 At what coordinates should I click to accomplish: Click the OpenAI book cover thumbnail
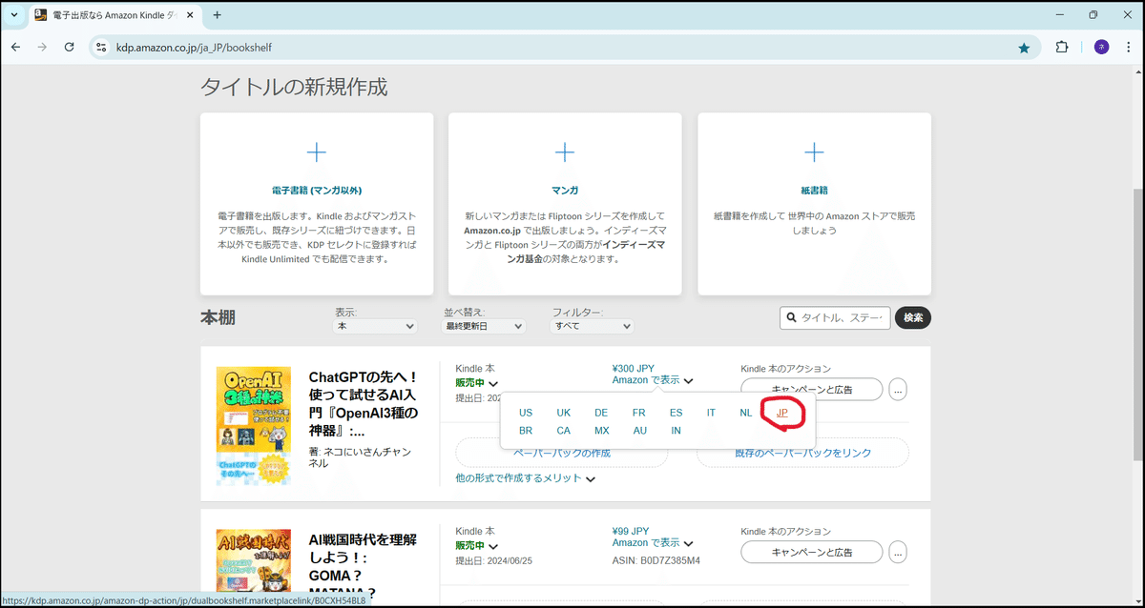pyautogui.click(x=253, y=426)
